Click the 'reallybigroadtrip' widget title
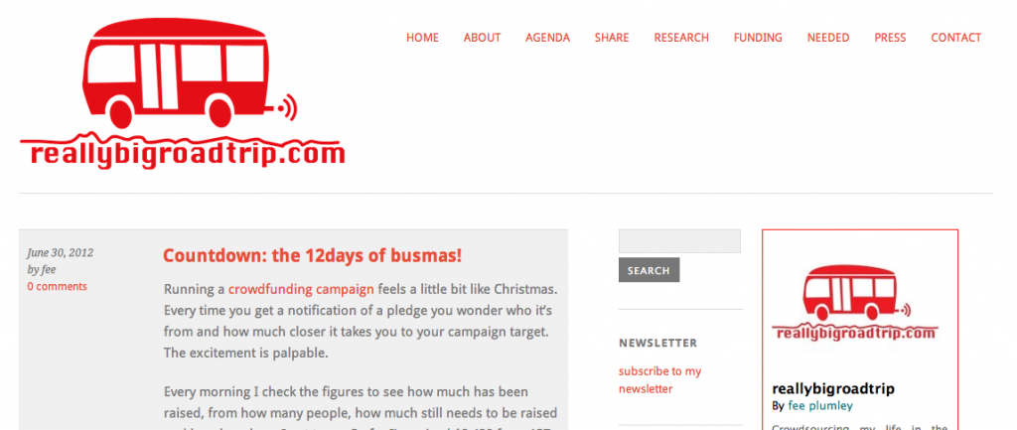 (x=833, y=389)
